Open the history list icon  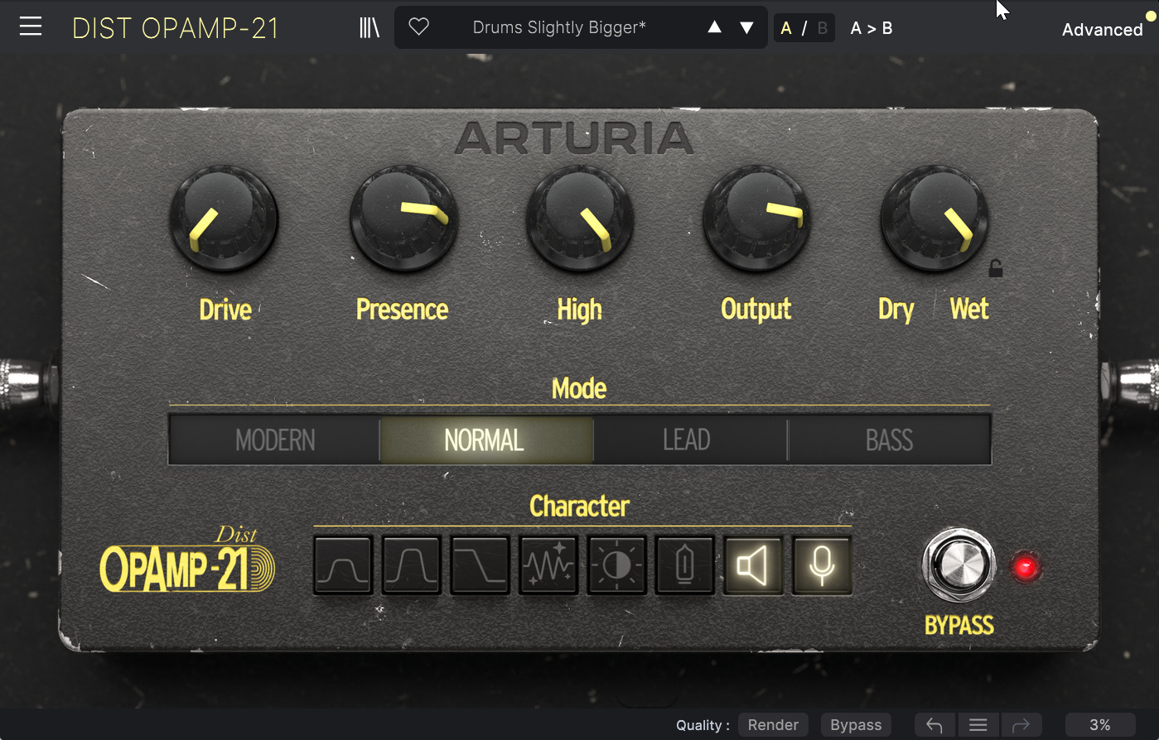pos(978,725)
